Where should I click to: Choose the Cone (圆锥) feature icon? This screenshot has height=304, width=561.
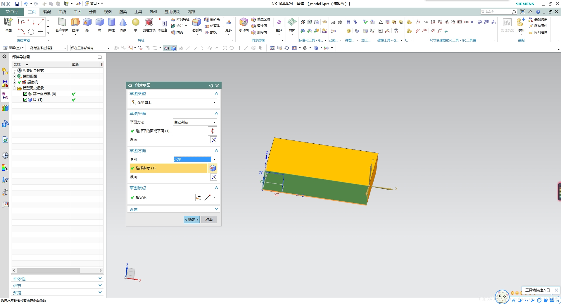coord(123,24)
